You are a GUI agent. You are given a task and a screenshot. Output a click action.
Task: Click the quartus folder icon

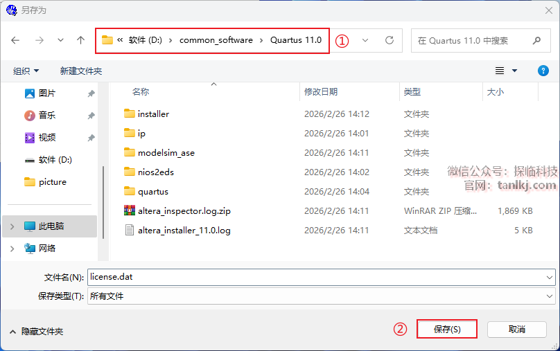coord(130,191)
